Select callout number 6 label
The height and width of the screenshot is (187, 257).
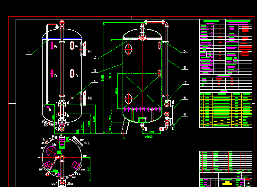[185, 67]
